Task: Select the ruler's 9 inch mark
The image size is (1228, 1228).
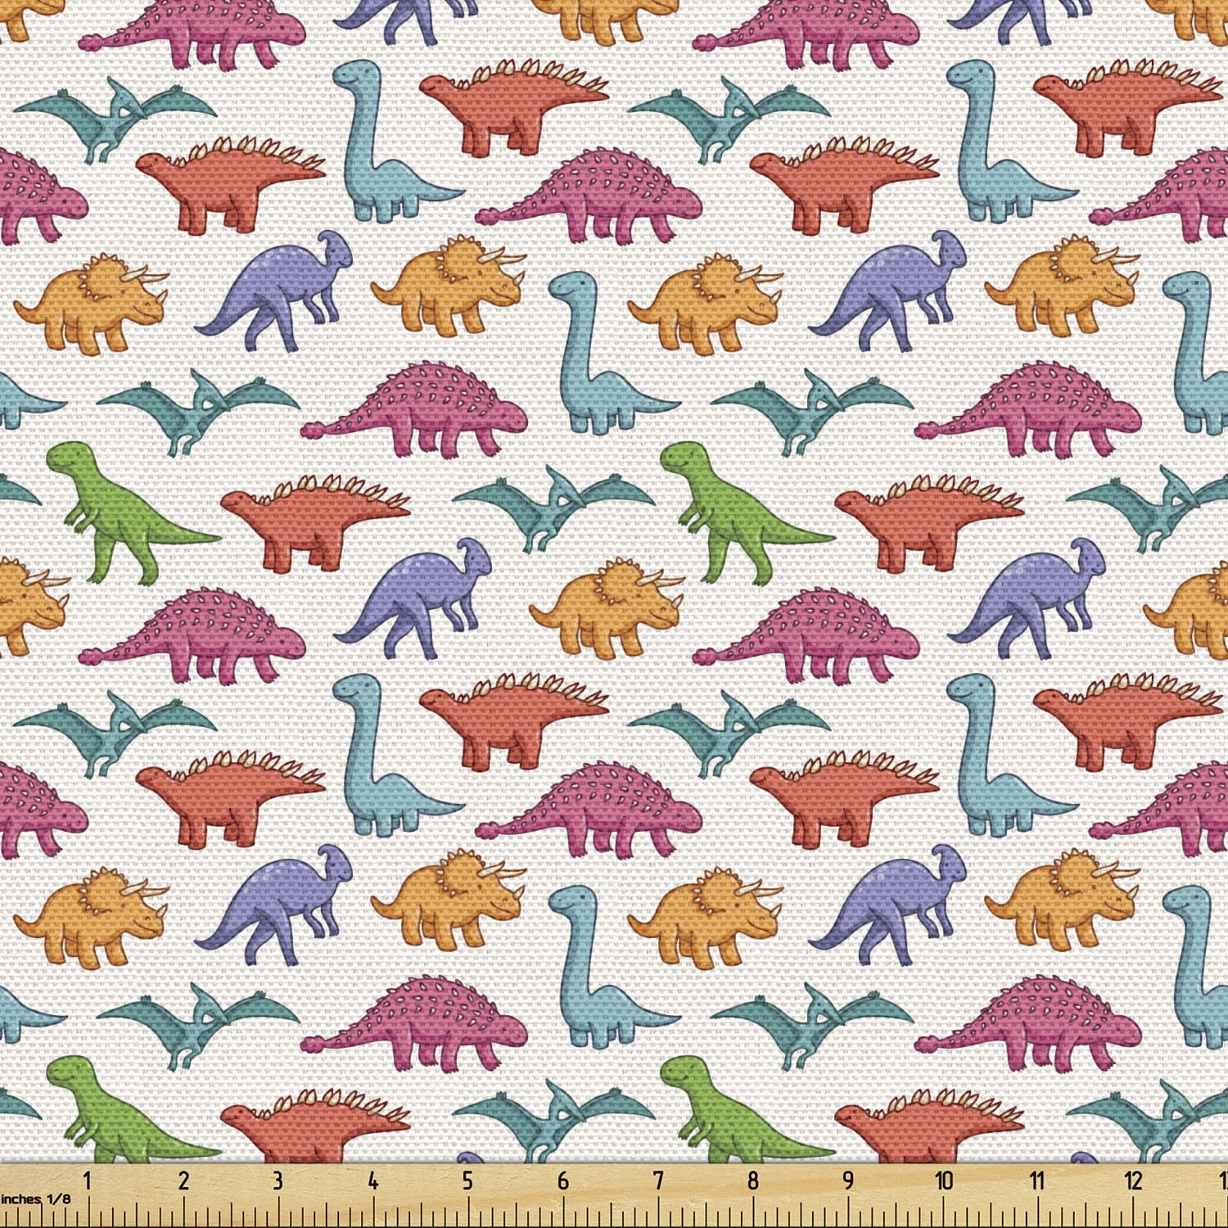Action: coord(848,1181)
